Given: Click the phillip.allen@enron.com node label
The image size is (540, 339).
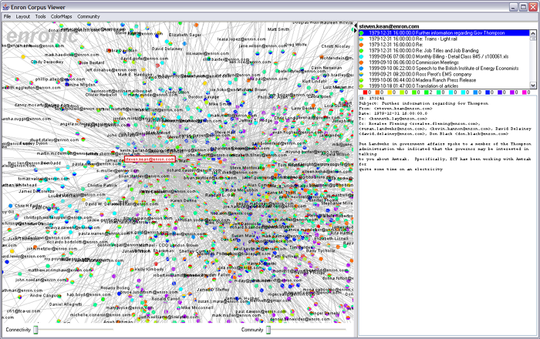Looking at the screenshot, I should (60, 79).
